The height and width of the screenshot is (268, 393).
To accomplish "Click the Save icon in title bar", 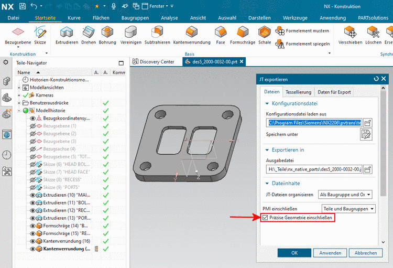I will 23,6.
